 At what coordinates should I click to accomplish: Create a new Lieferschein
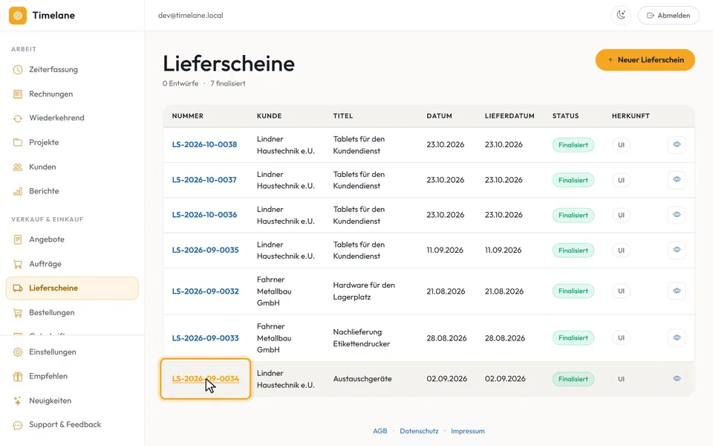(x=645, y=59)
